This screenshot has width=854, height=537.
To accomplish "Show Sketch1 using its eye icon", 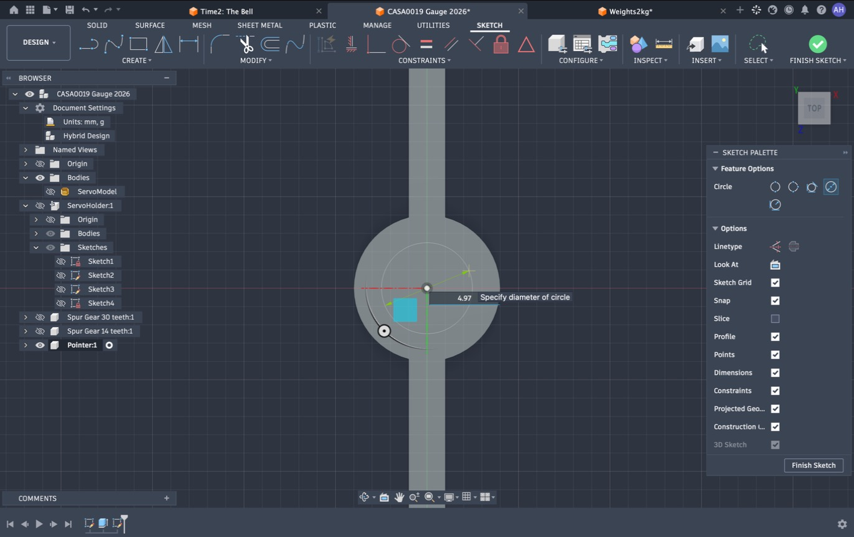I will (x=61, y=262).
